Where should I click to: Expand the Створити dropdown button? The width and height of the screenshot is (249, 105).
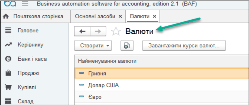click(x=93, y=46)
